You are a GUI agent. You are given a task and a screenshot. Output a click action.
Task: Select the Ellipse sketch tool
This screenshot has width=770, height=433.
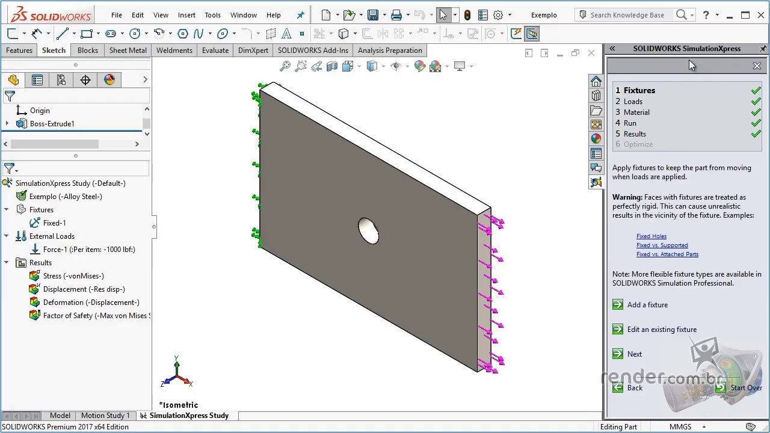click(x=223, y=34)
